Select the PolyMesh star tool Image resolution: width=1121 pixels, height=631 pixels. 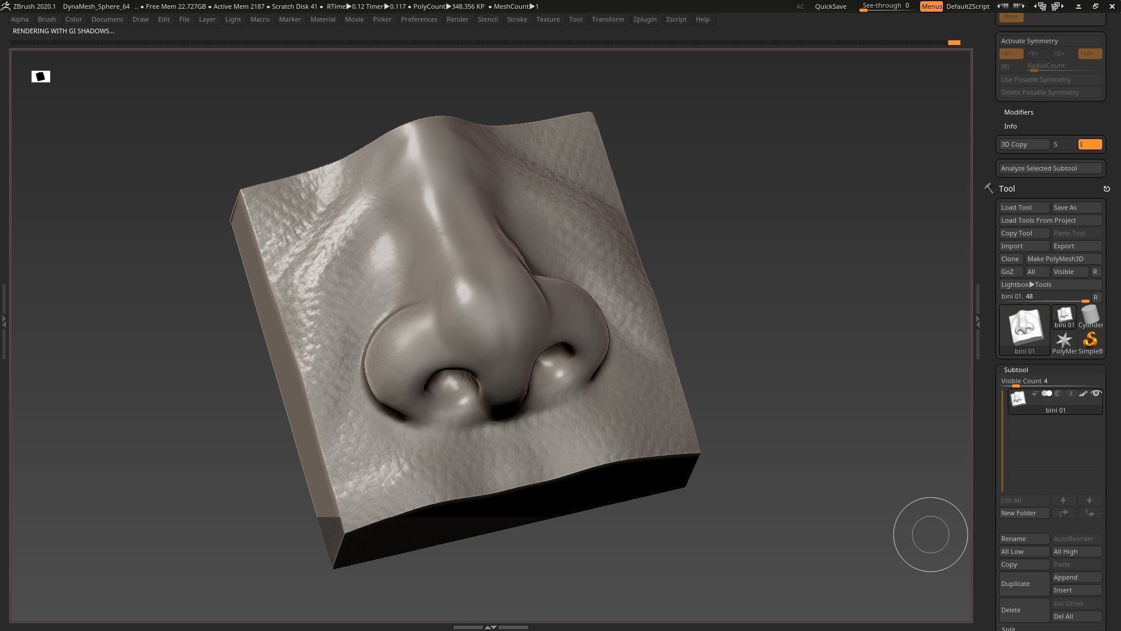point(1064,343)
